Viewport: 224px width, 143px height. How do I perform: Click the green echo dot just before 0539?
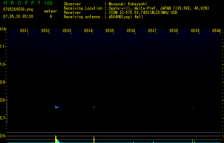pos(192,107)
